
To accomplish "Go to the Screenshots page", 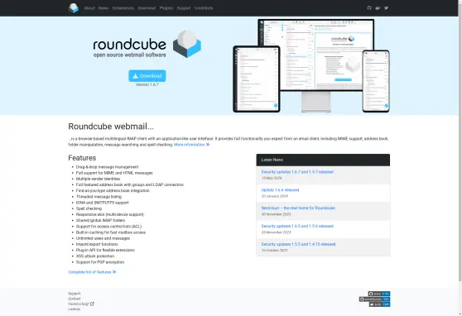I will pos(123,8).
